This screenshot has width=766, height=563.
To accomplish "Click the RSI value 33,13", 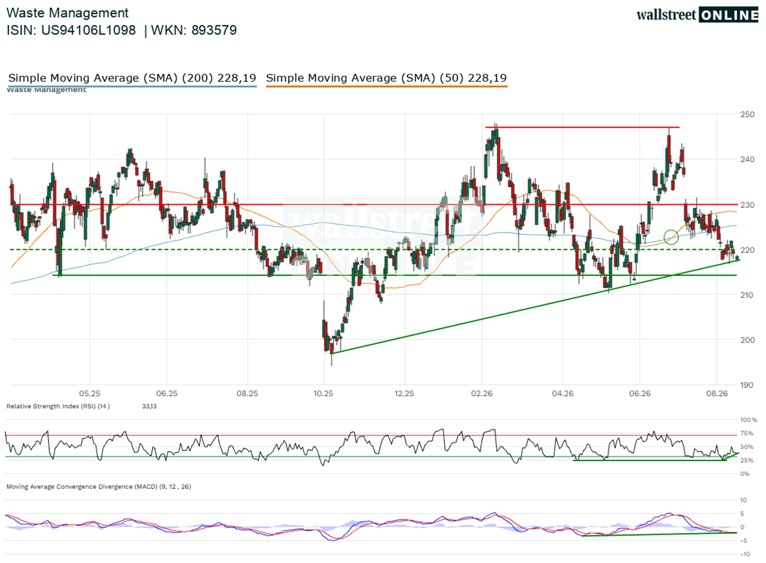I will point(148,406).
